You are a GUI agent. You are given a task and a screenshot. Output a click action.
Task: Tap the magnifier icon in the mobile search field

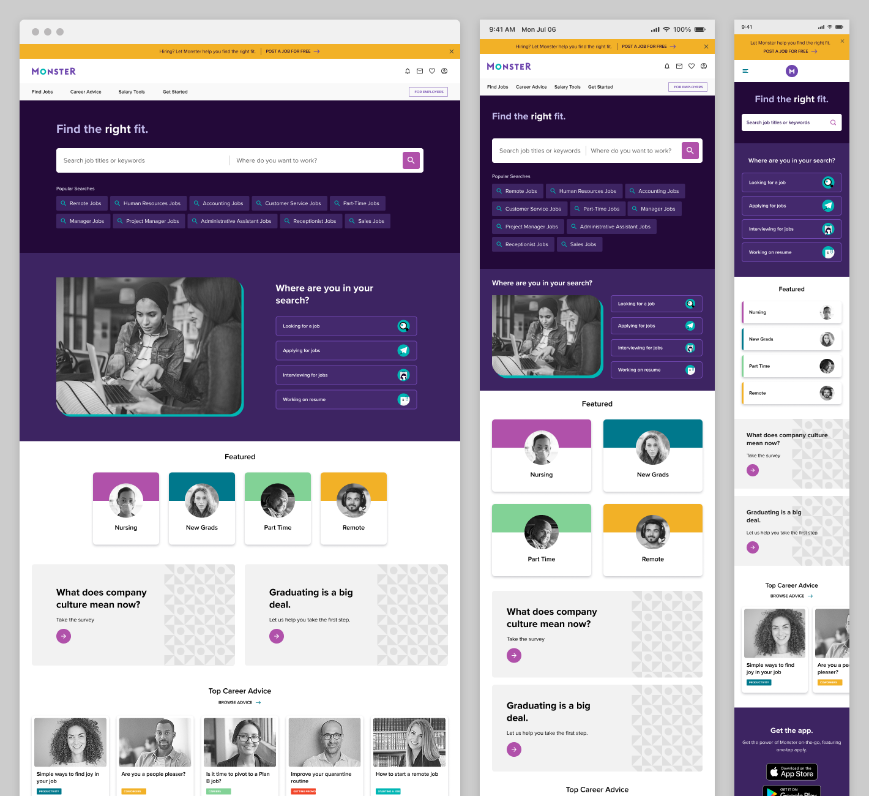tap(833, 122)
